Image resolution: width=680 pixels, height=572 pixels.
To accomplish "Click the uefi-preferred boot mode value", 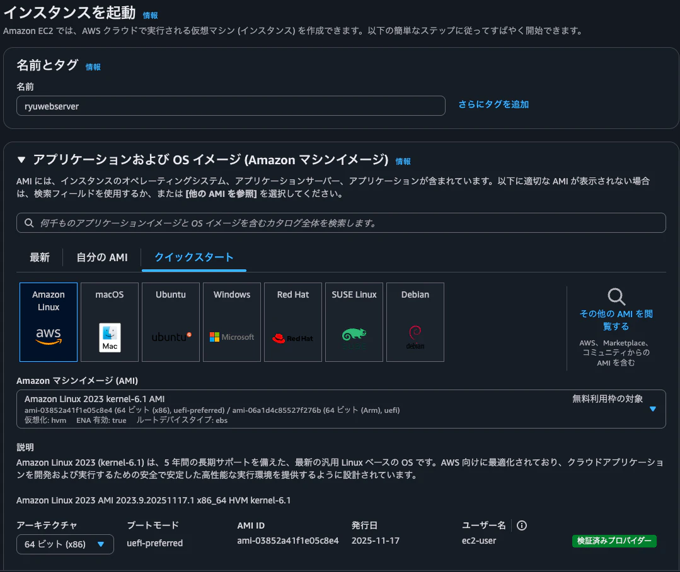I will (155, 543).
